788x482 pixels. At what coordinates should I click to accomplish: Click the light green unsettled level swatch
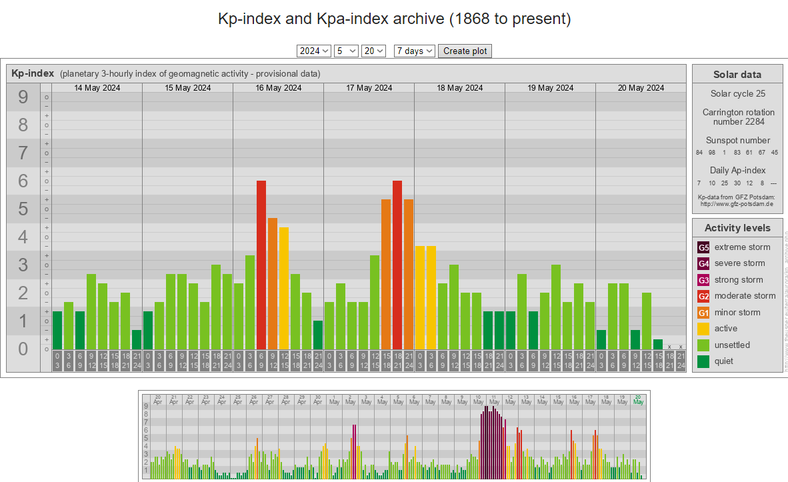click(703, 345)
